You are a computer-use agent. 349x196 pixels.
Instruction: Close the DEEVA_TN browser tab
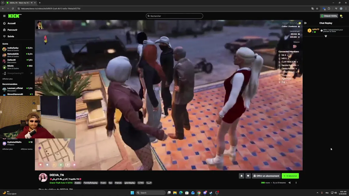tap(35, 3)
